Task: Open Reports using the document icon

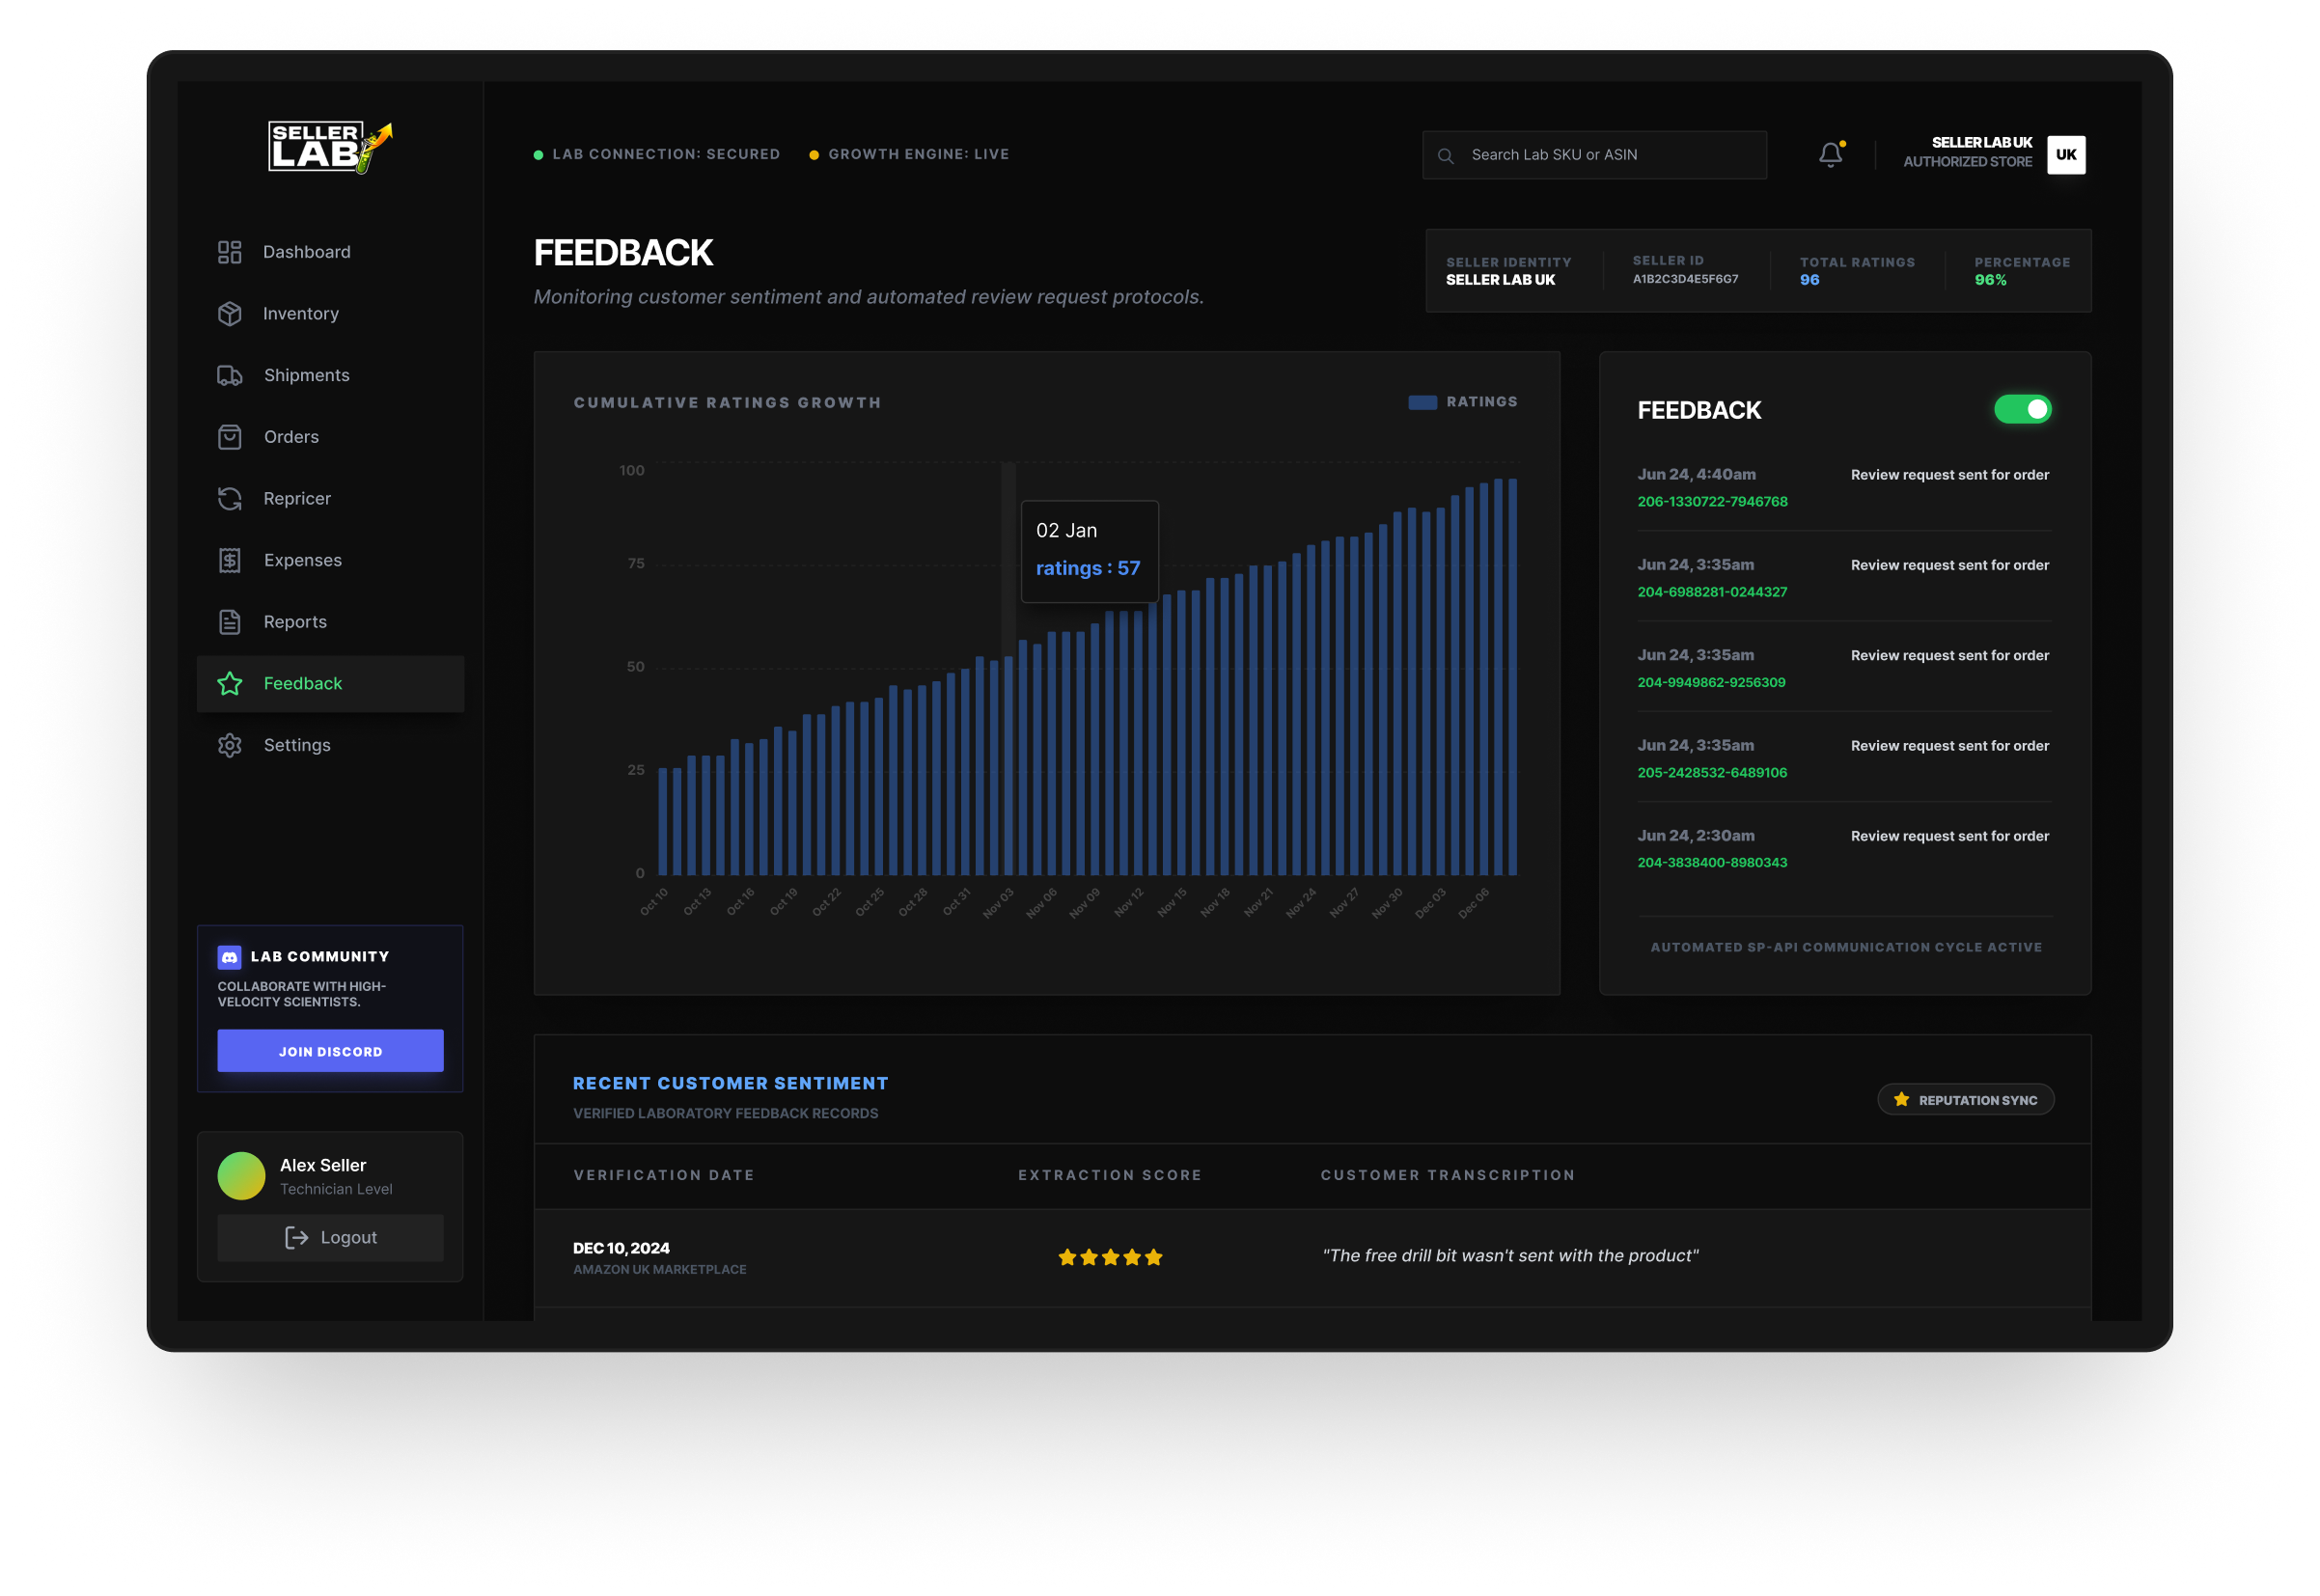Action: pos(230,621)
